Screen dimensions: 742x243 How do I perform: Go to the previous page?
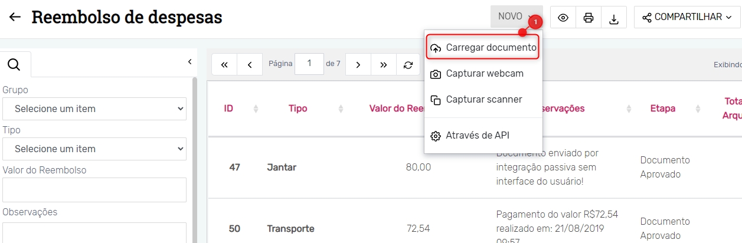[x=250, y=65]
